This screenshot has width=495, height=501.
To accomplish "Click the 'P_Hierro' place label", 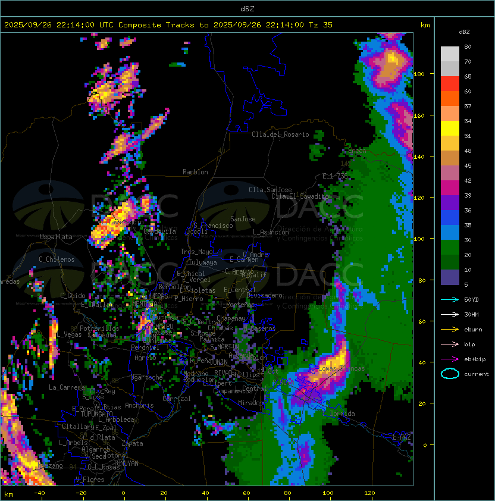I will point(189,299).
